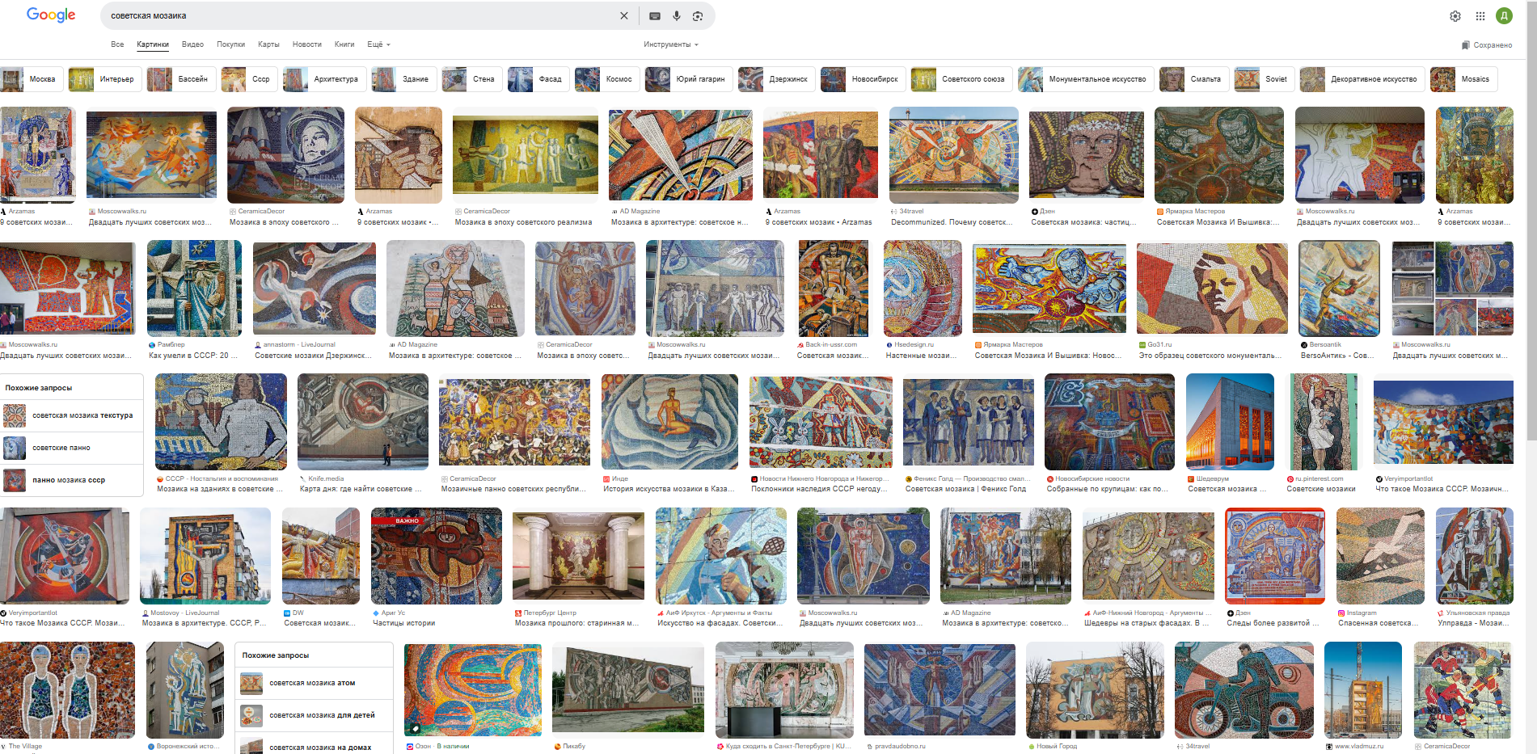This screenshot has height=754, width=1537.
Task: Open related search 'панно мозаика ссср'
Action: click(x=72, y=480)
